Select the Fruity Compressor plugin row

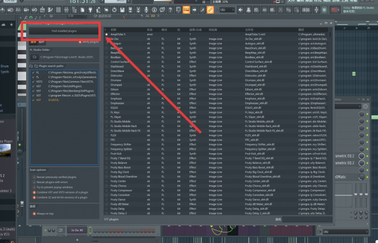click(x=217, y=190)
